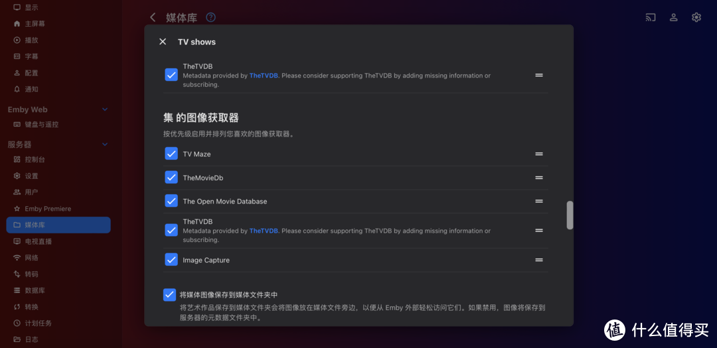This screenshot has width=717, height=348.
Task: Click the 主屏幕 home icon
Action: click(x=17, y=24)
